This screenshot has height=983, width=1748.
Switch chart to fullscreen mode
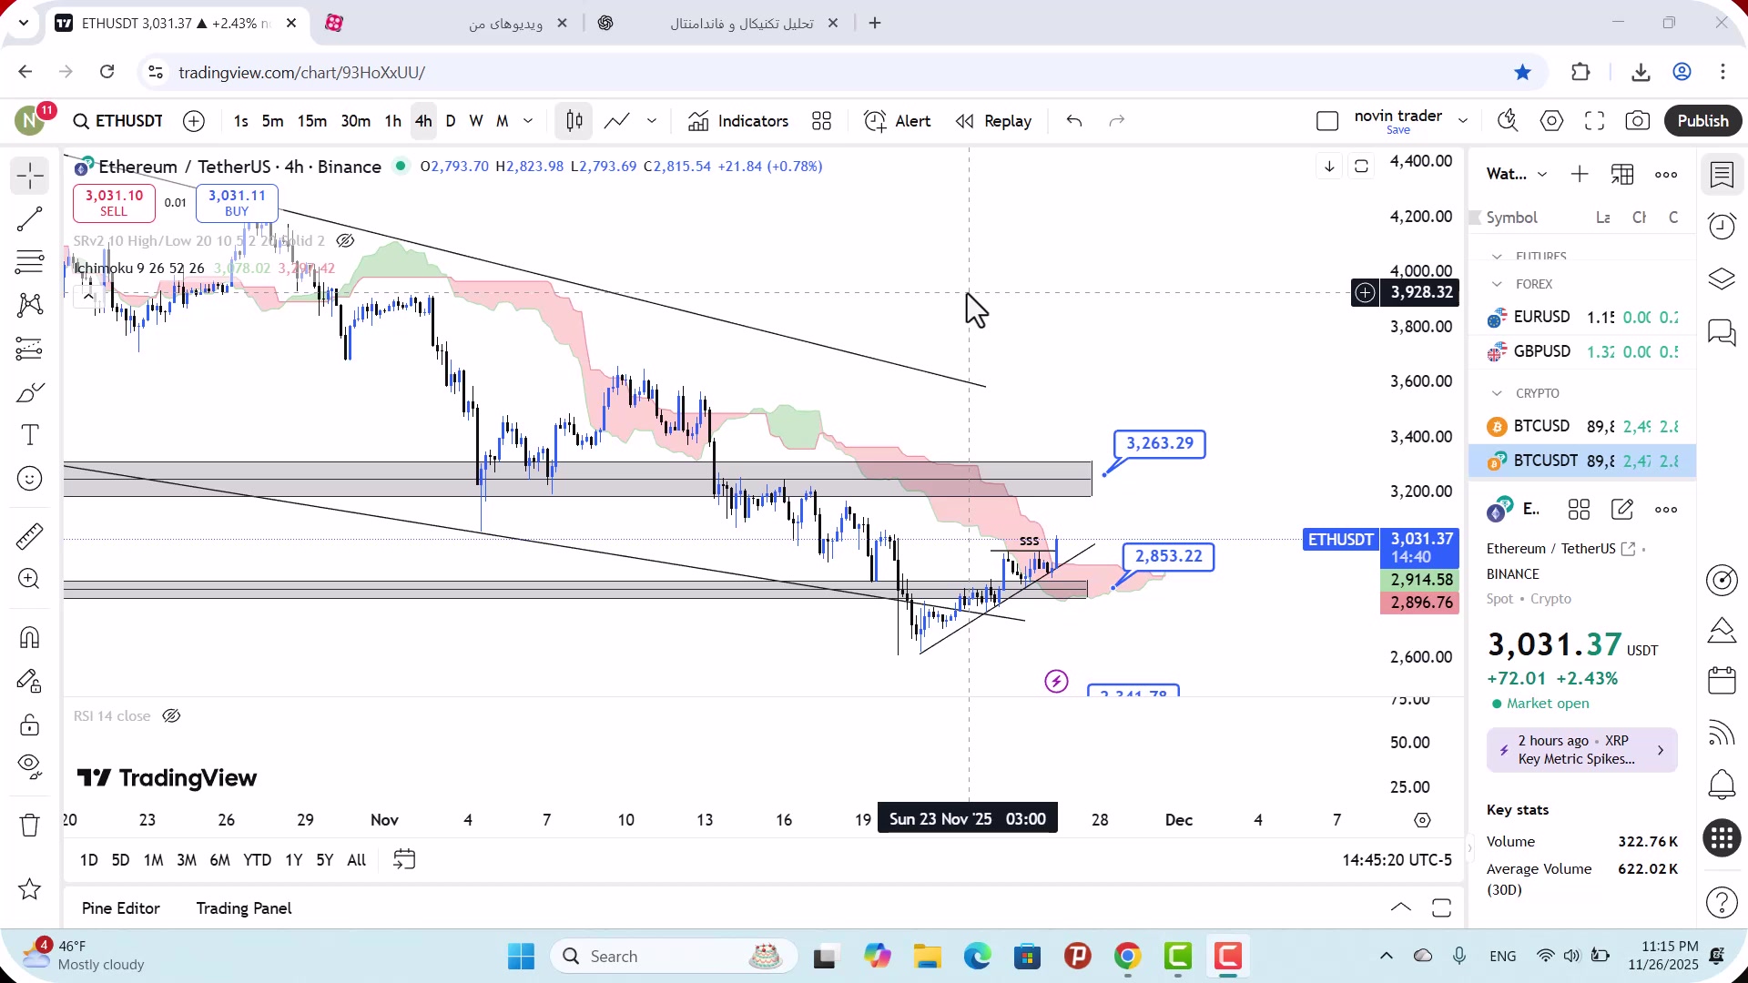tap(1594, 121)
